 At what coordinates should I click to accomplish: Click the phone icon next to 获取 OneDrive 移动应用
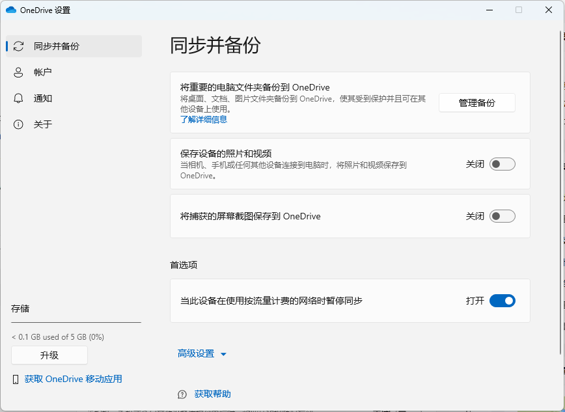click(x=14, y=379)
